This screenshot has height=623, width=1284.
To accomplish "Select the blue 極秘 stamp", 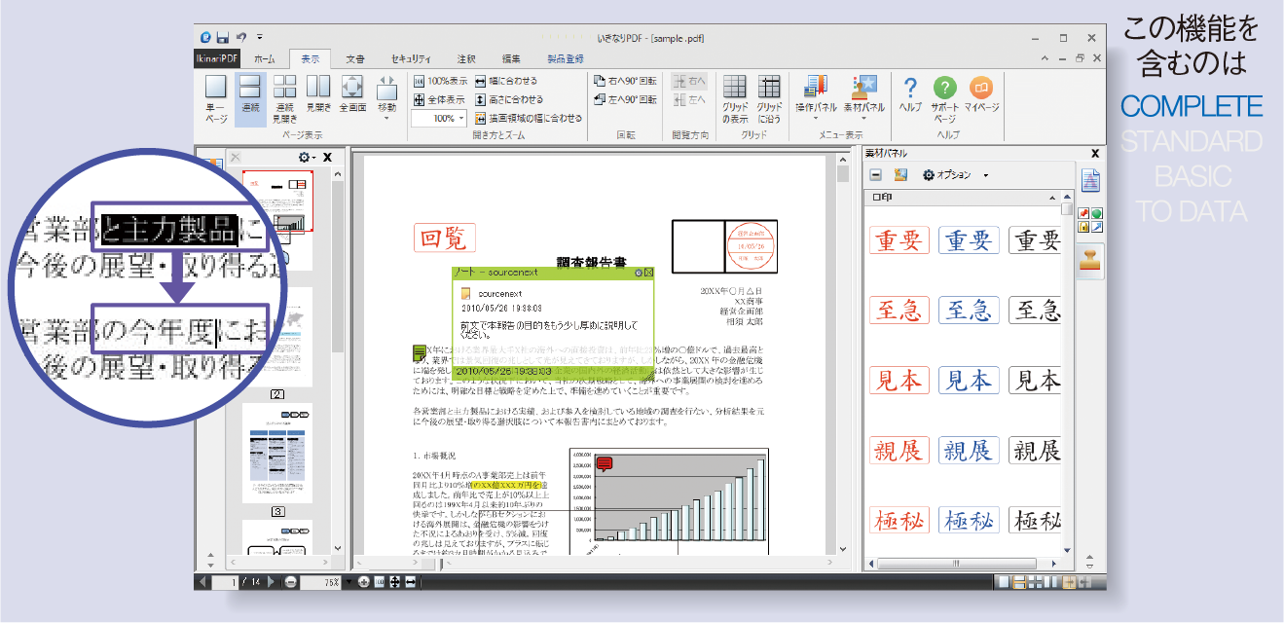I will [969, 520].
